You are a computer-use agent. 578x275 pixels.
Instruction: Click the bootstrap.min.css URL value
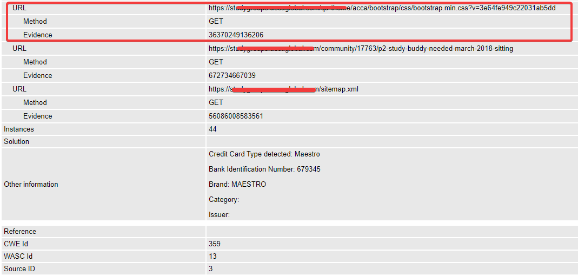pos(382,8)
